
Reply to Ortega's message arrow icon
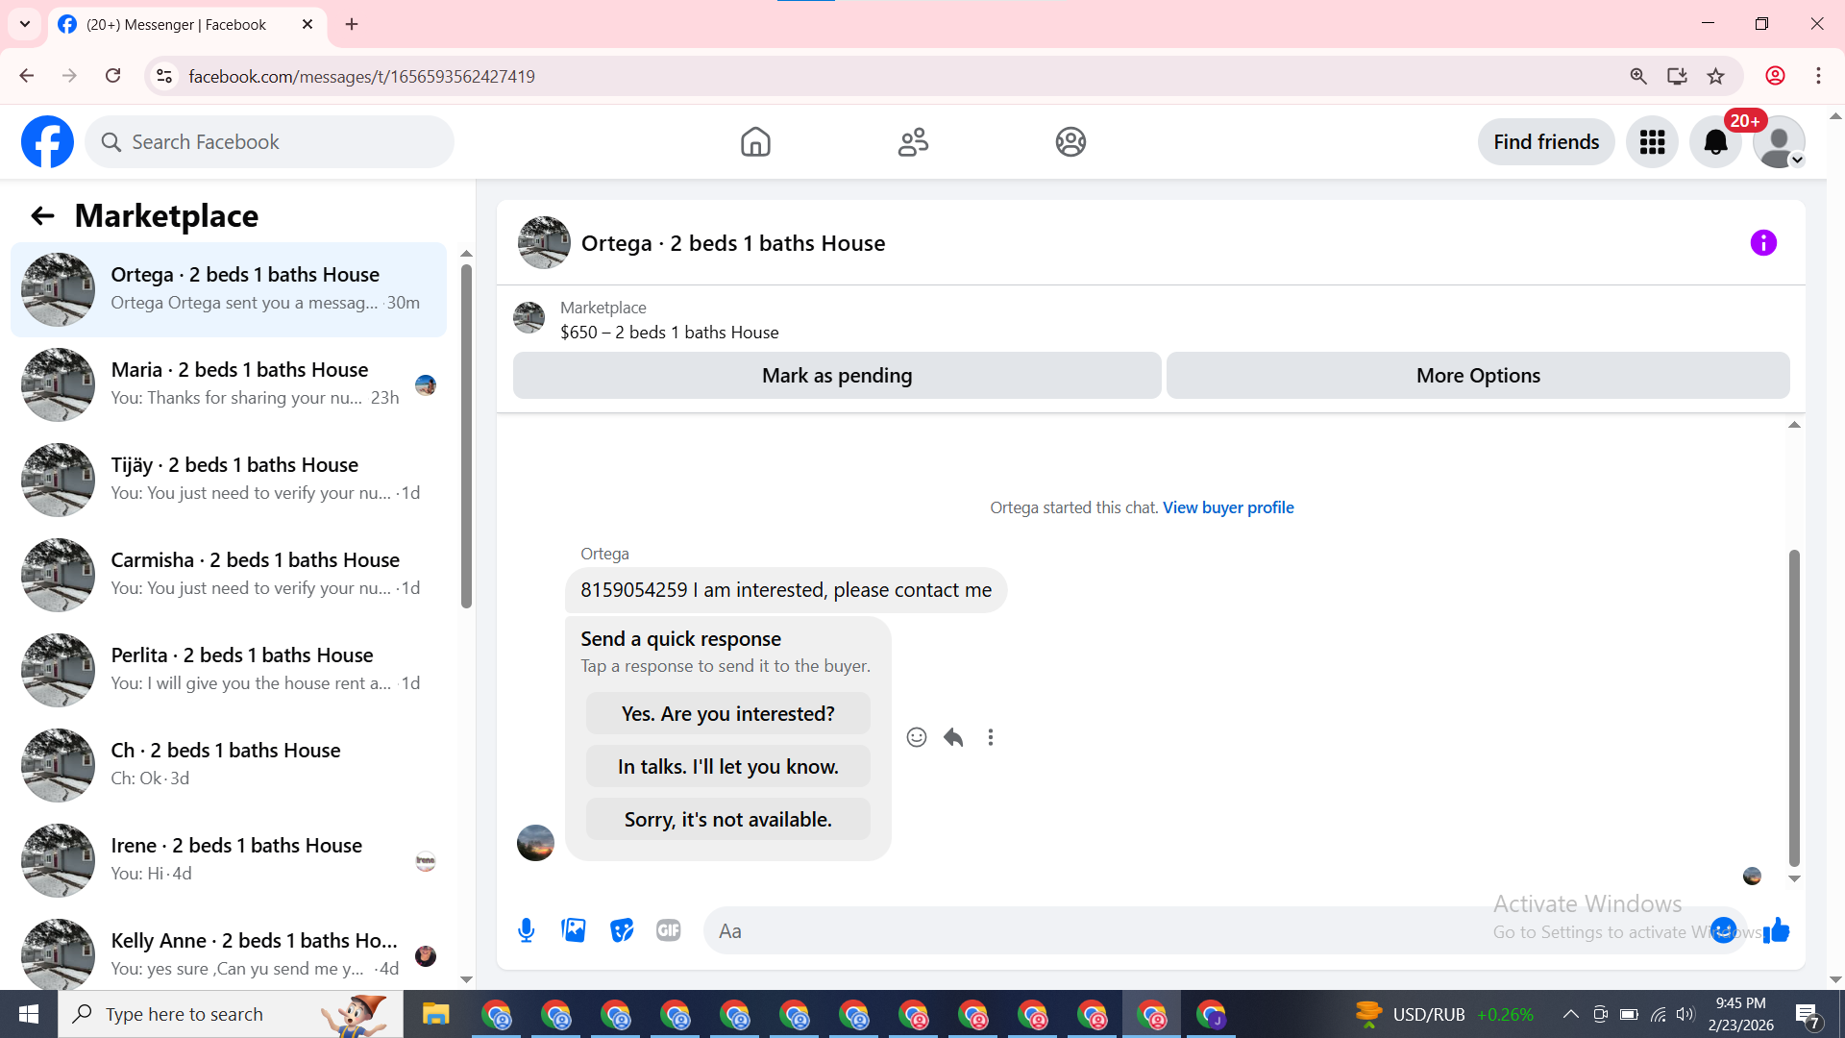point(953,737)
